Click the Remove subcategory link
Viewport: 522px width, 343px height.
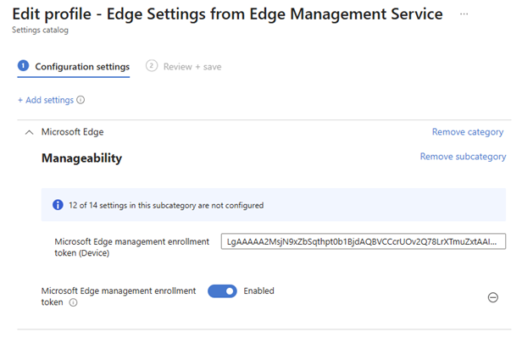tap(463, 157)
